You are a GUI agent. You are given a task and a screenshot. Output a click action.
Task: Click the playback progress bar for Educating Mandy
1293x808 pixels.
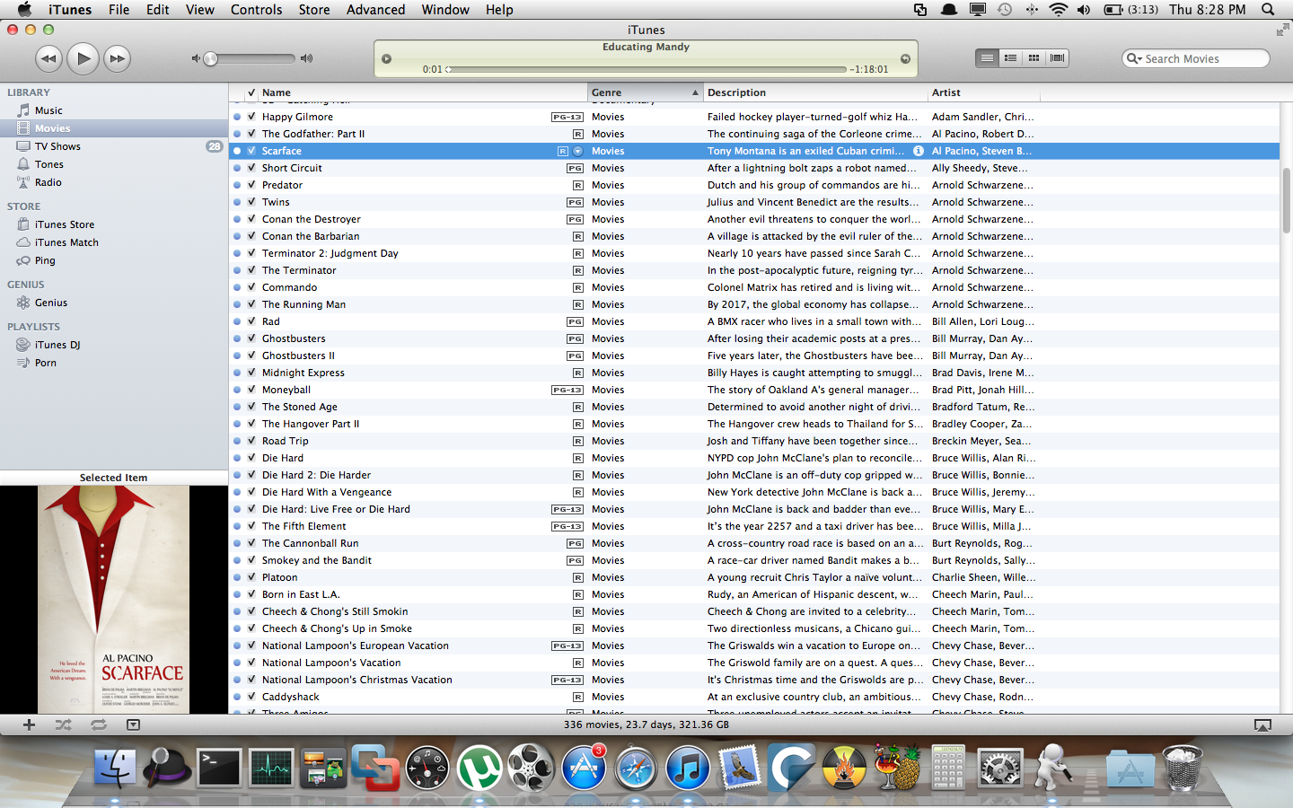646,69
